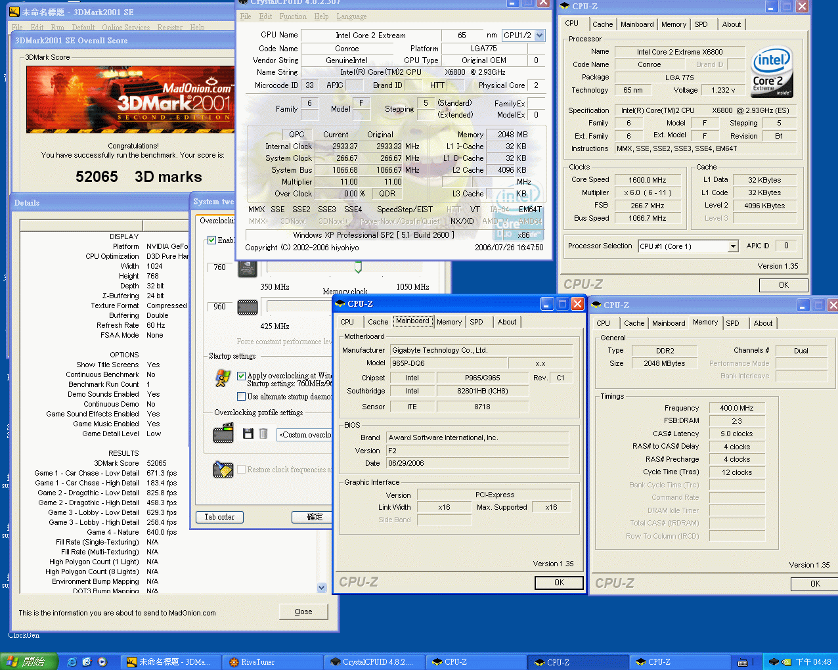Screen dimensions: 838x670
Task: Save the overclocking profile with the floppy icon
Action: tap(248, 434)
